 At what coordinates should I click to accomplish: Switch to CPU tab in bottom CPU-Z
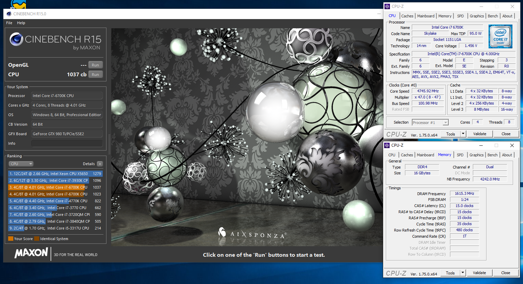[392, 155]
